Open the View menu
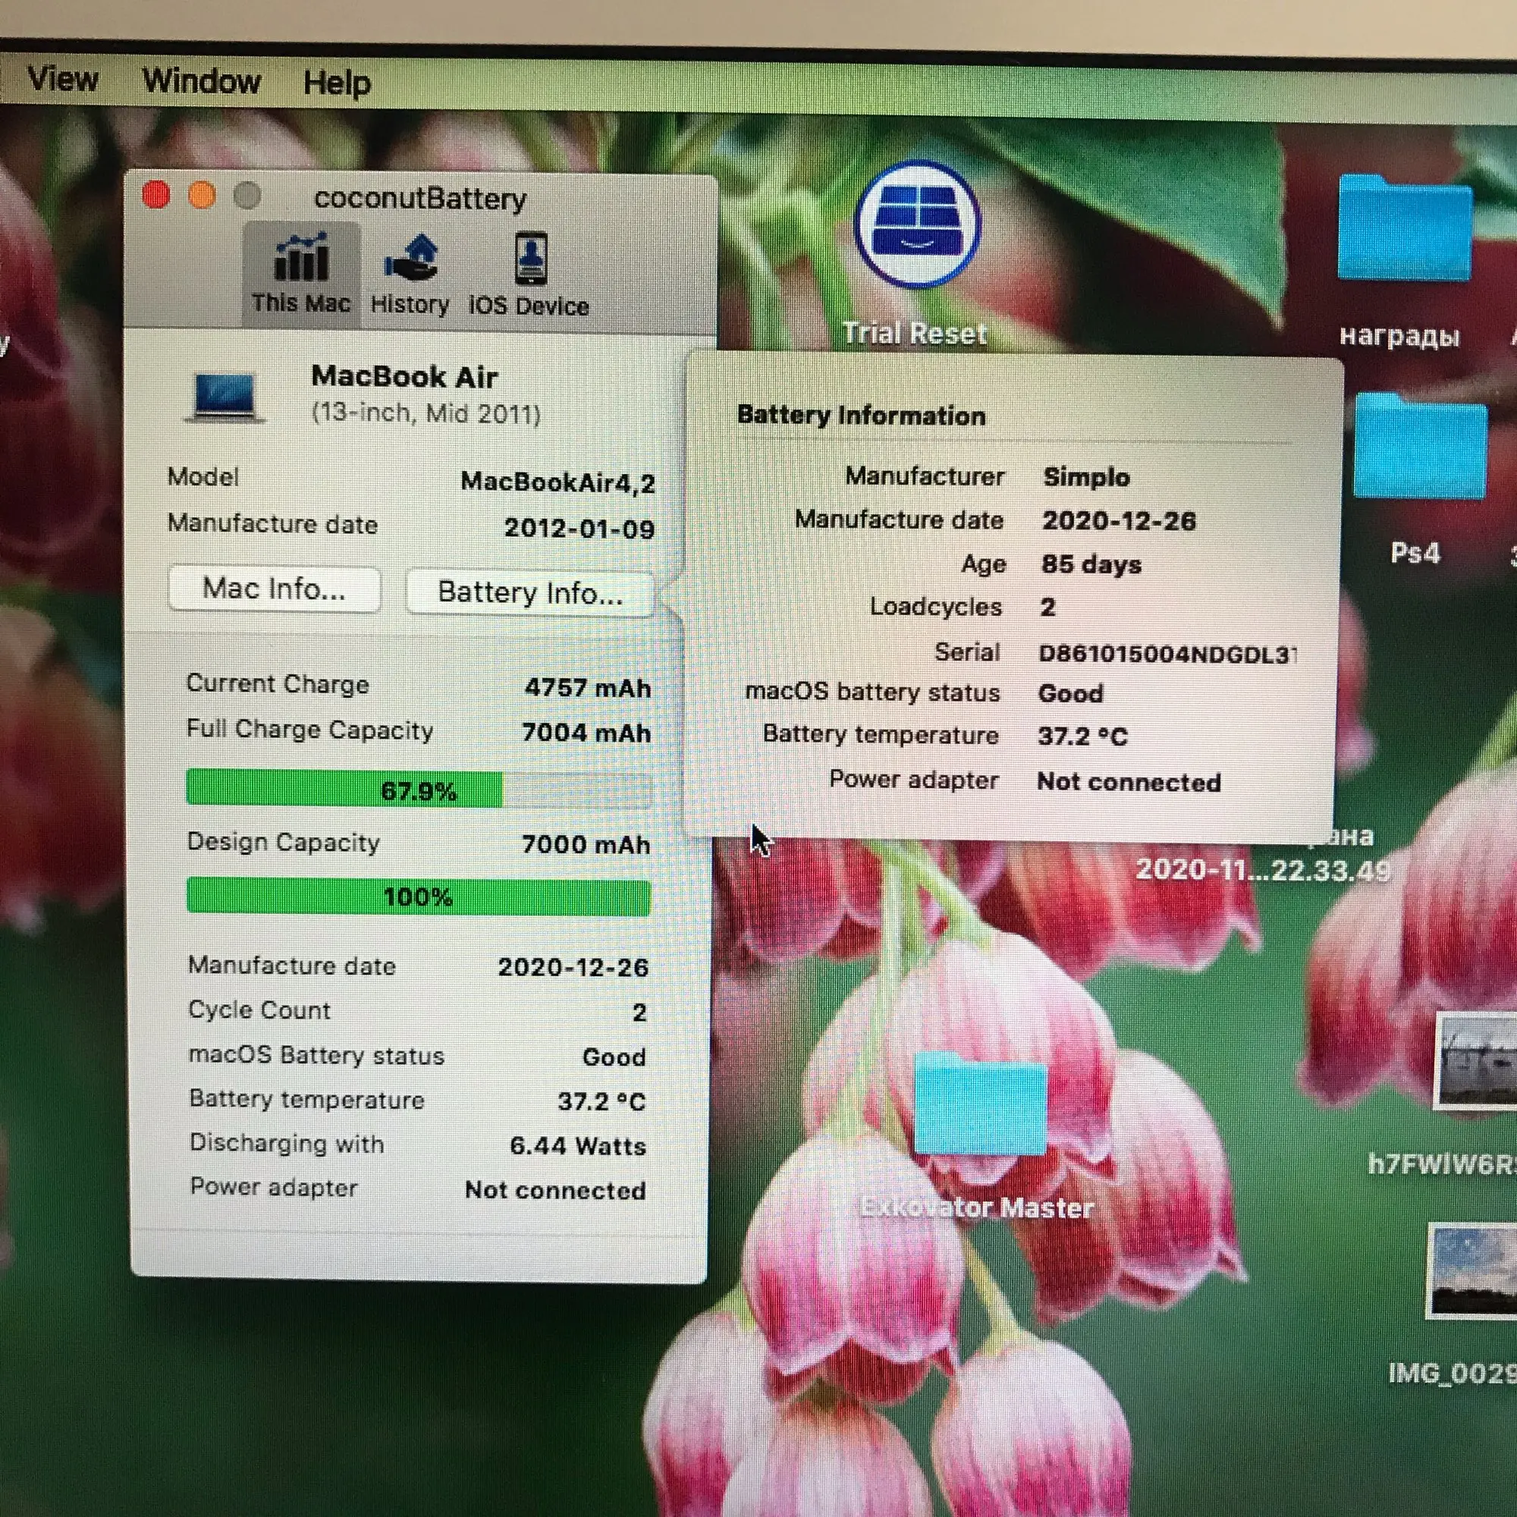1517x1517 pixels. (x=62, y=79)
